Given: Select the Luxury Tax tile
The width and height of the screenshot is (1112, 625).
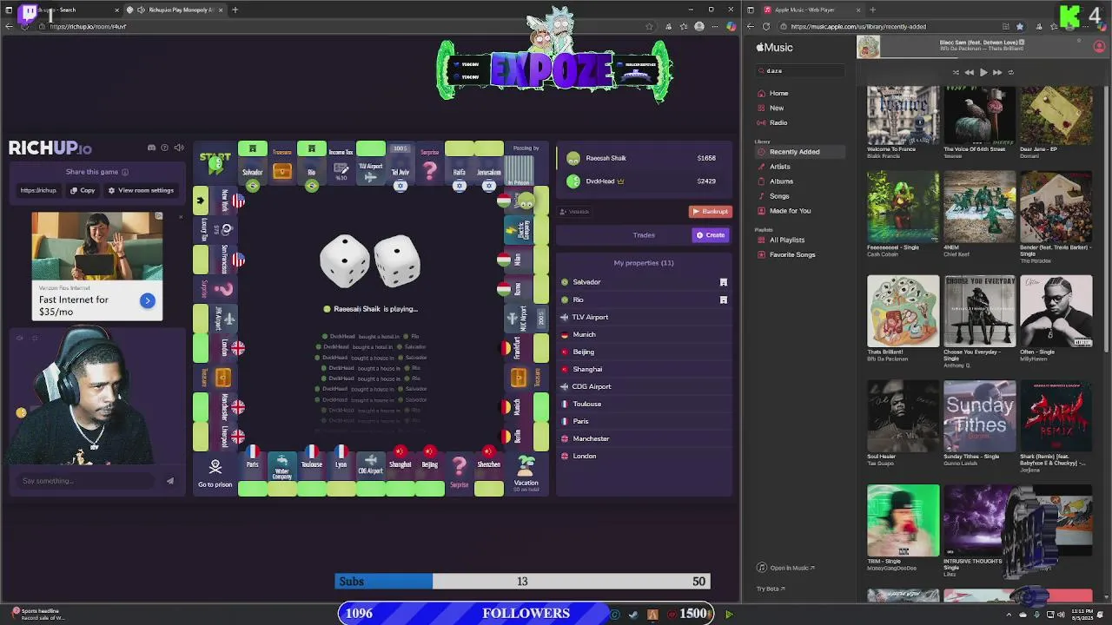Looking at the screenshot, I should click(215, 230).
